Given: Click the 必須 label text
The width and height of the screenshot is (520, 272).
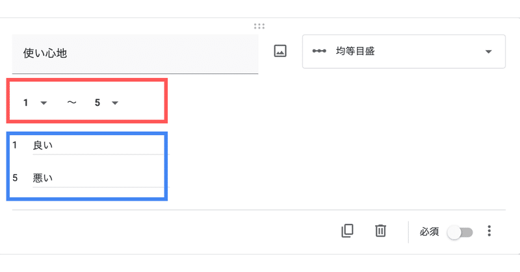Looking at the screenshot, I should 429,232.
